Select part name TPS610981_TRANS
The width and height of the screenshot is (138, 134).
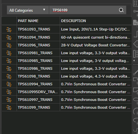[x=35, y=53]
